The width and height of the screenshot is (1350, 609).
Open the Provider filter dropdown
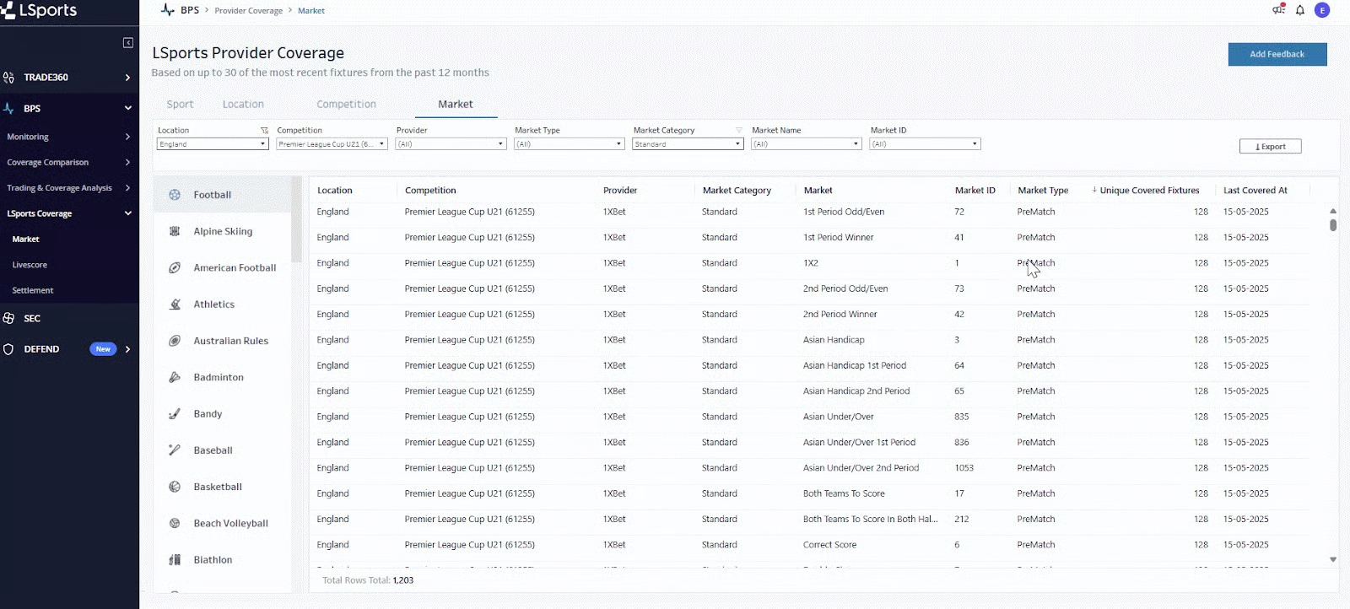[x=451, y=144]
